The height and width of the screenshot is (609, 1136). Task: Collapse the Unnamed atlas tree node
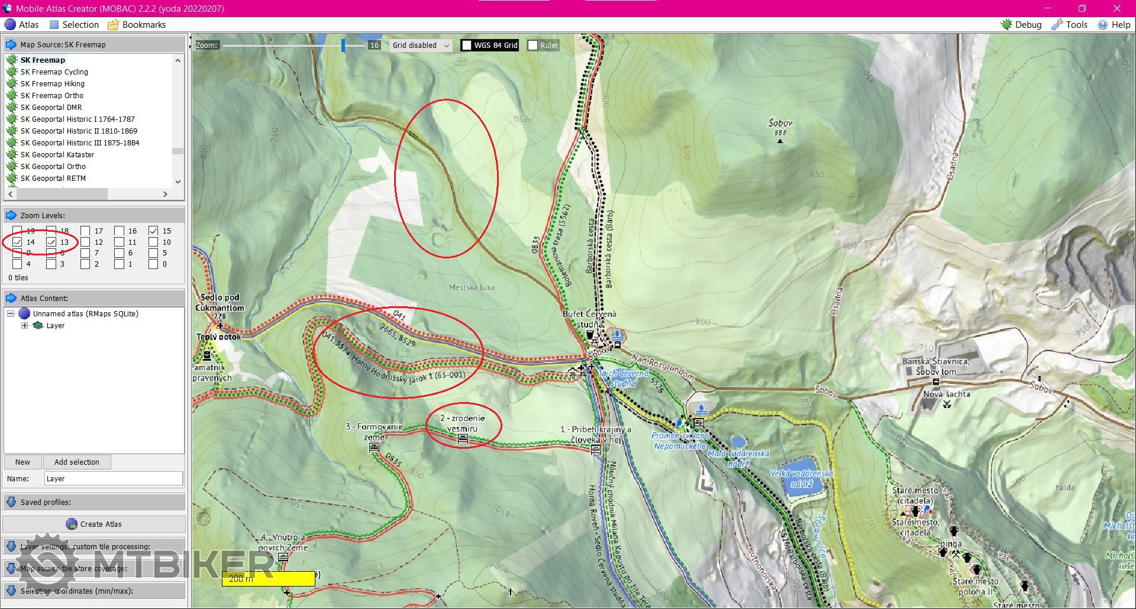pyautogui.click(x=11, y=313)
